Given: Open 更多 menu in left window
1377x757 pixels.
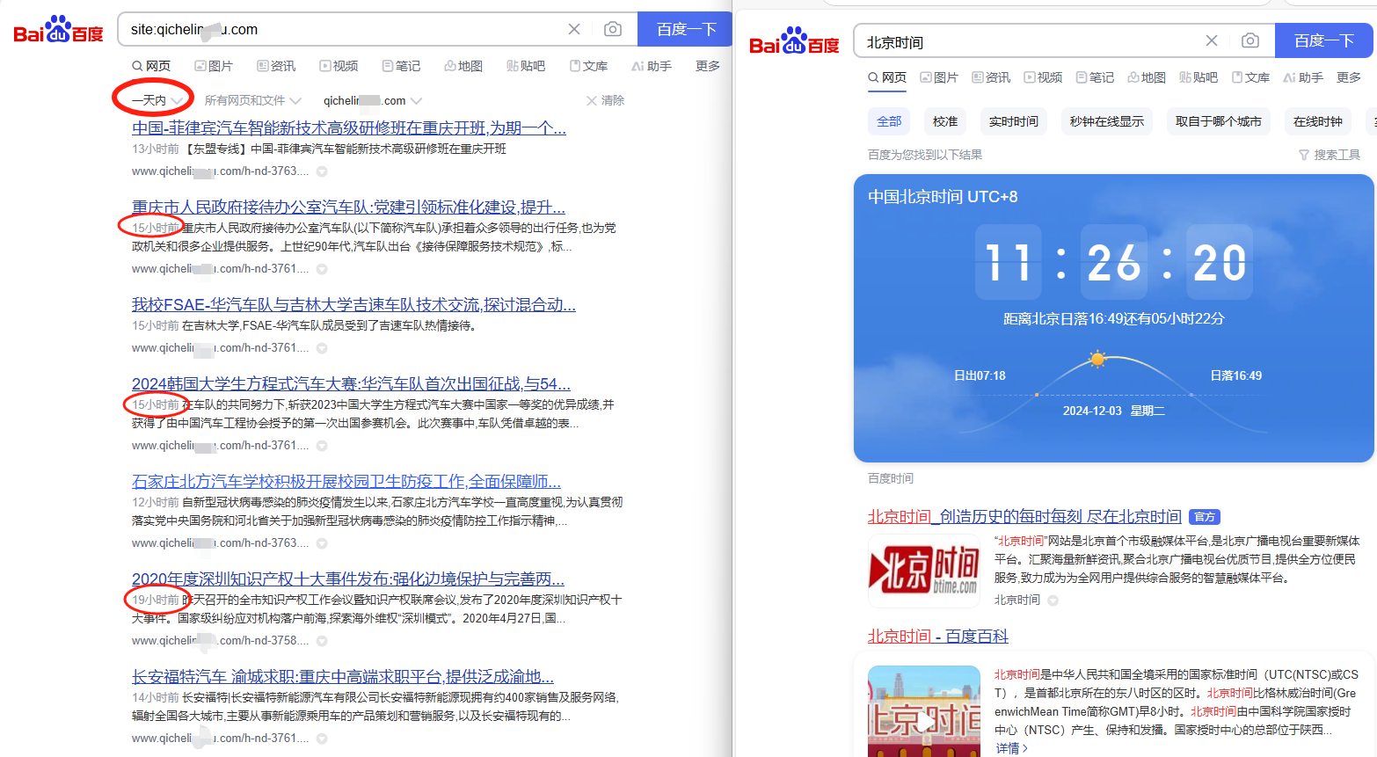Looking at the screenshot, I should point(708,66).
